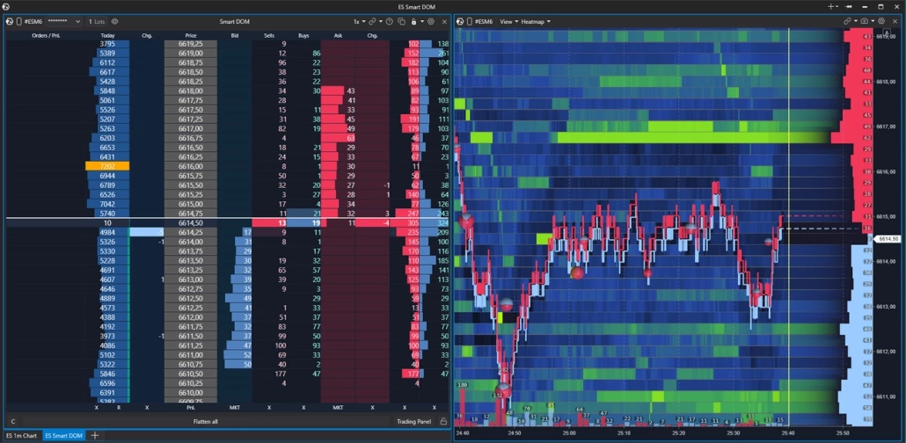Click the PnL button under Price column
This screenshot has width=906, height=443.
[x=191, y=407]
